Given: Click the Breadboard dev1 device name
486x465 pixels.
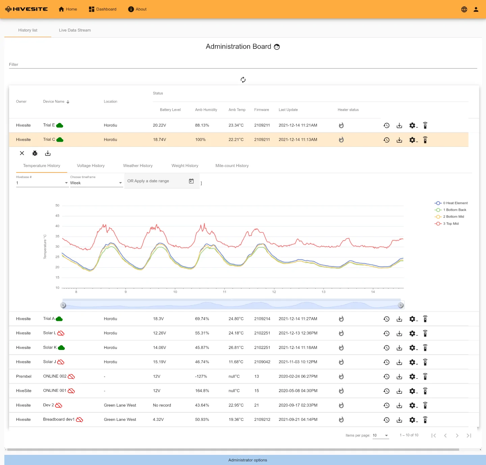Looking at the screenshot, I should 59,419.
